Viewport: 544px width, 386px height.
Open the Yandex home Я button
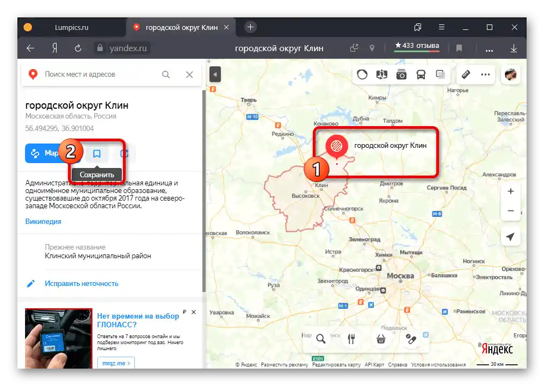55,48
